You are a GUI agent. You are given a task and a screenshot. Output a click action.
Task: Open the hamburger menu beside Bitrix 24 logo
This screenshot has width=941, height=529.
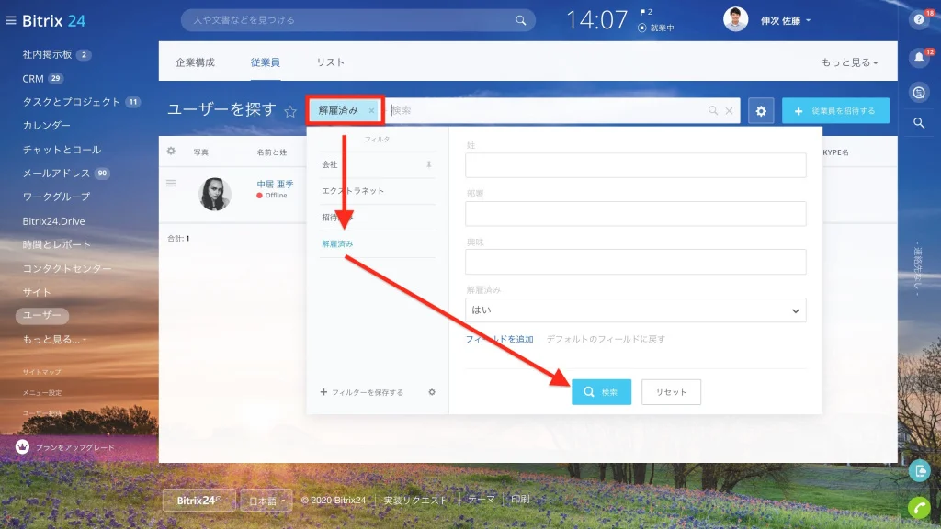coord(11,20)
